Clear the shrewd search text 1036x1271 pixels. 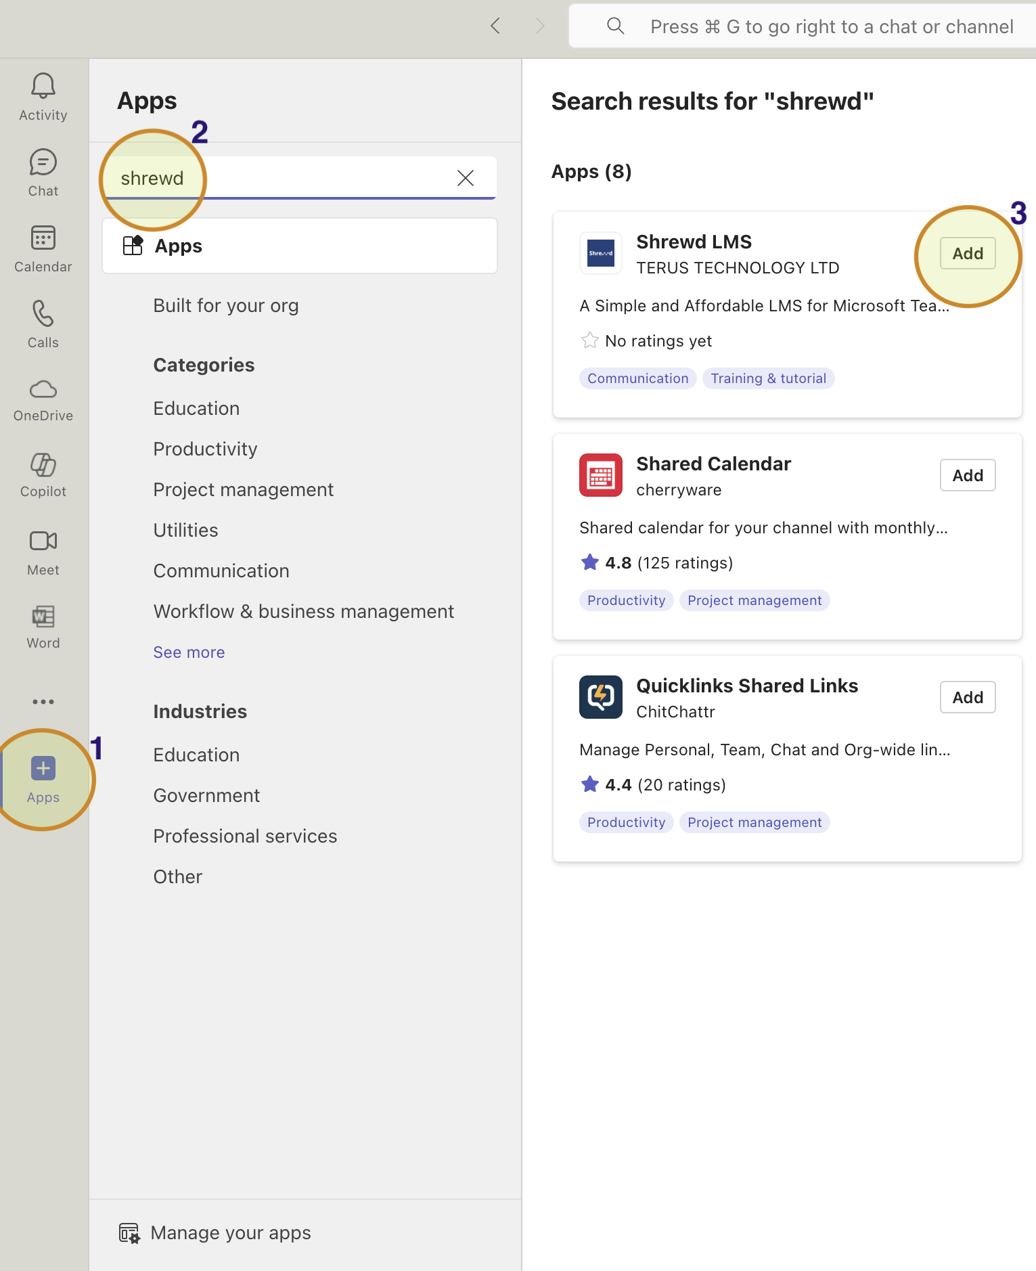(x=465, y=178)
